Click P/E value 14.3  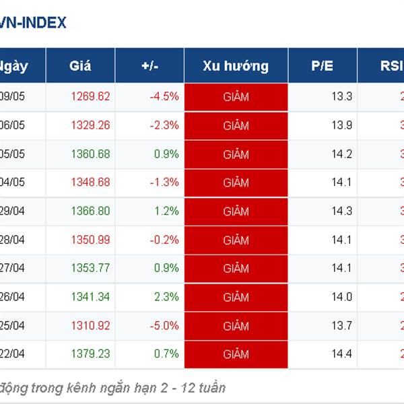341,211
